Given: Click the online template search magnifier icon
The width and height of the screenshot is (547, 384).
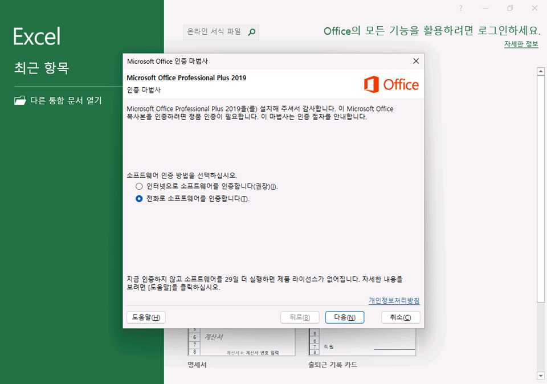Looking at the screenshot, I should pyautogui.click(x=251, y=32).
